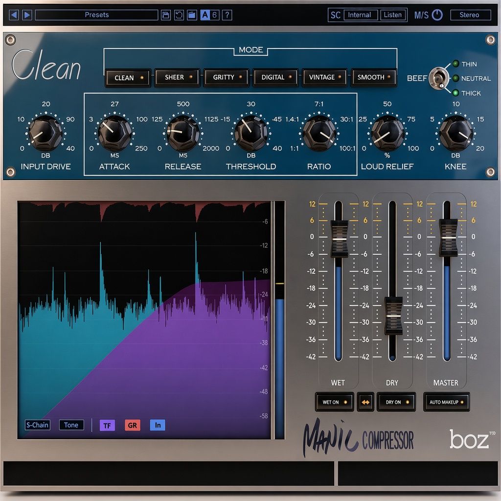This screenshot has width=501, height=501.
Task: Open the preset folder icon
Action: coord(192,15)
